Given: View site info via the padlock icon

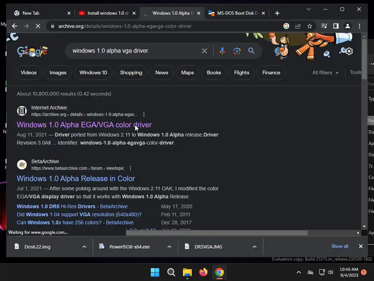Looking at the screenshot, I should pyautogui.click(x=53, y=26).
